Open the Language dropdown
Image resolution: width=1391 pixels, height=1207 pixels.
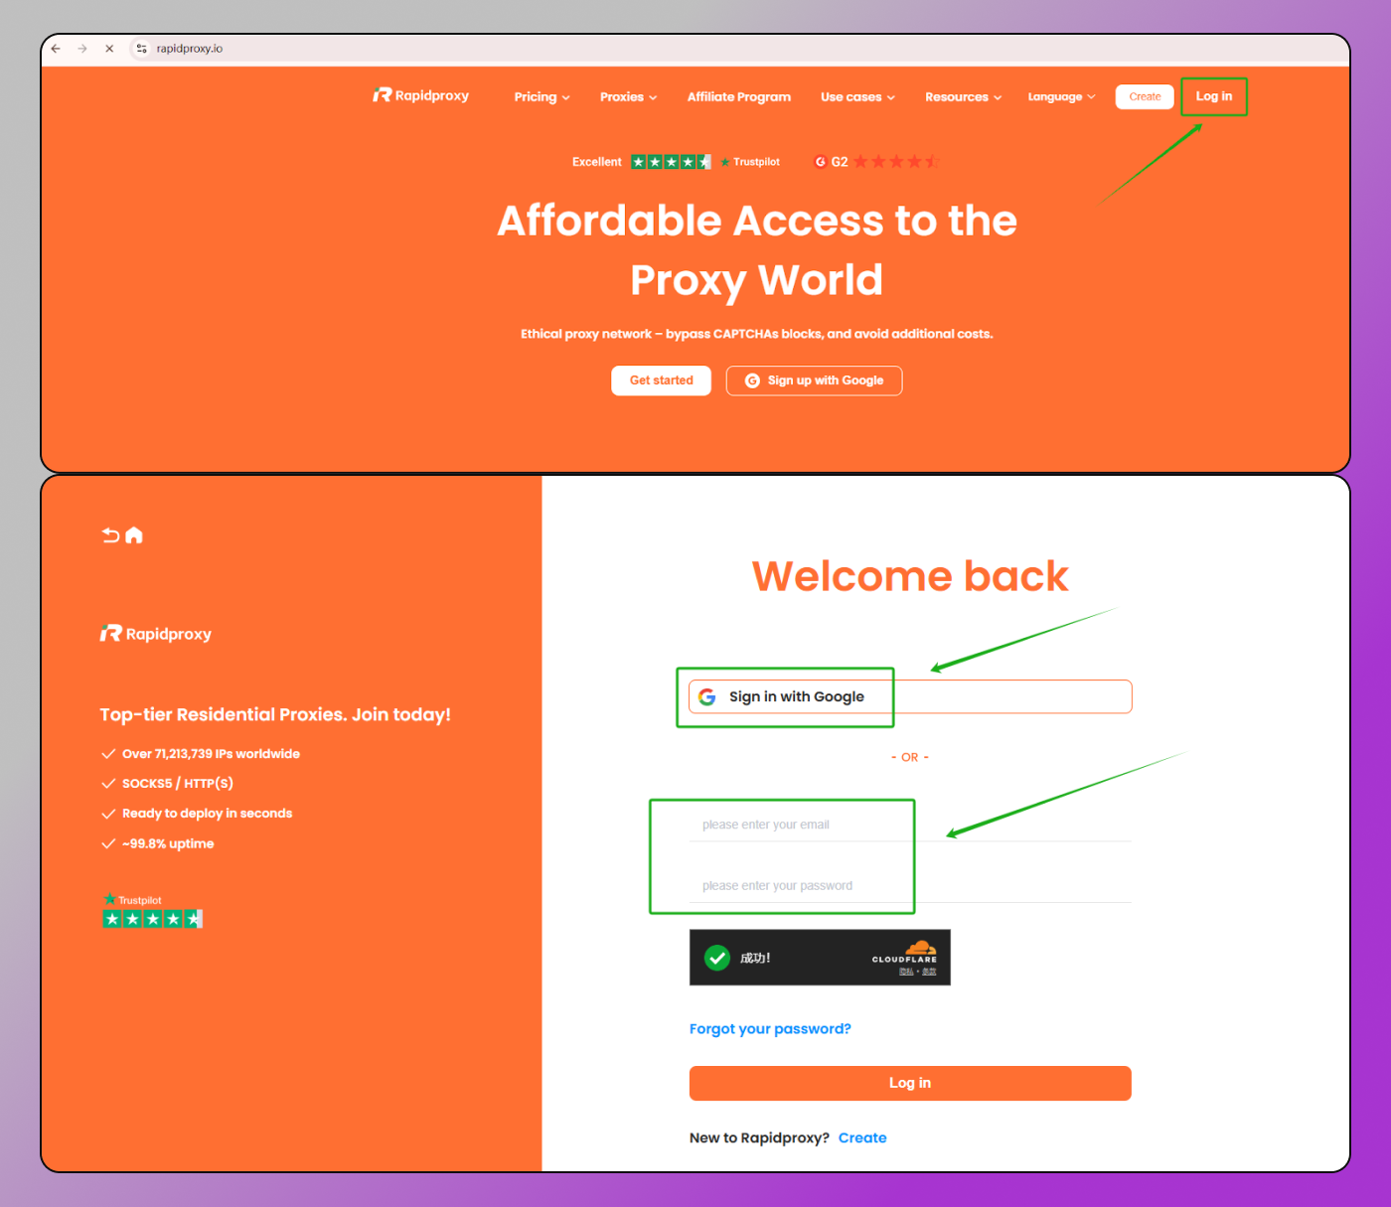tap(1061, 96)
